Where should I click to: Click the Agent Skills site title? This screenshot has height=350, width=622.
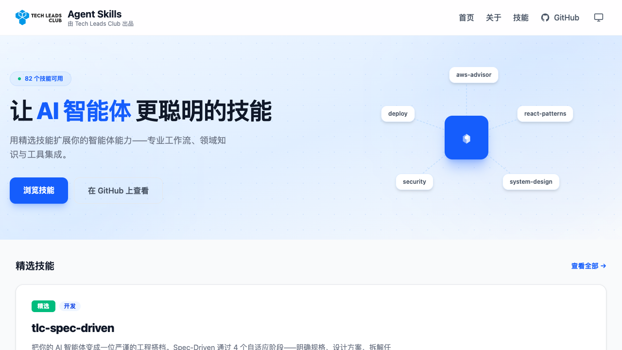click(x=95, y=14)
